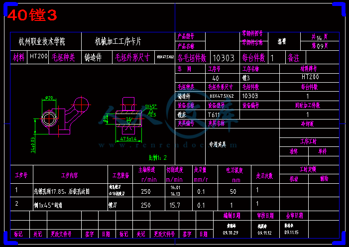Click the 会审日期 label
The width and height of the screenshot is (349, 247).
(x=294, y=215)
